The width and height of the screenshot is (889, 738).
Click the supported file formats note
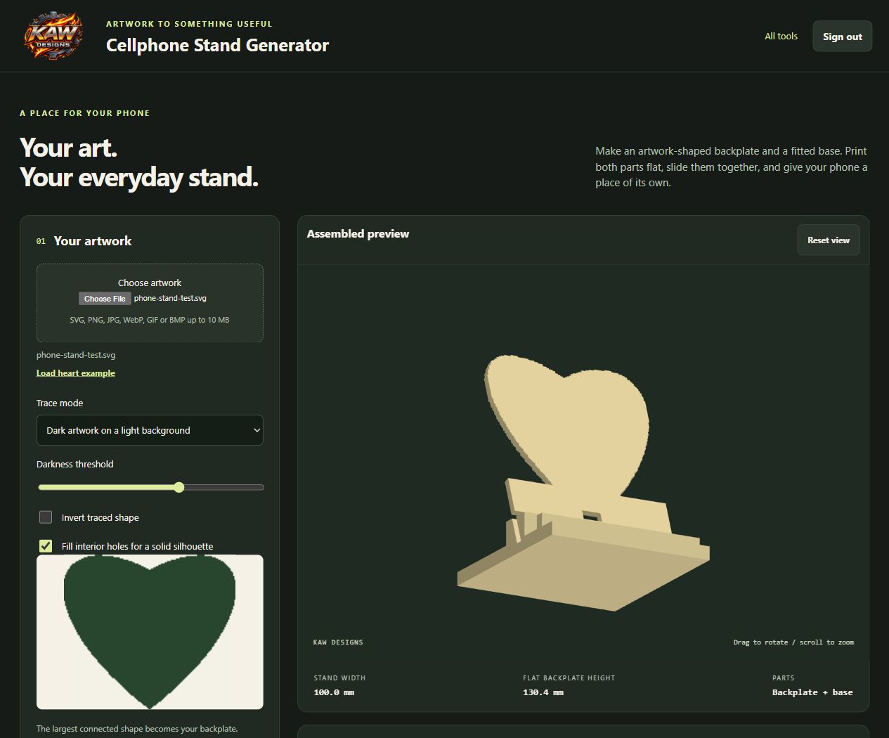(150, 320)
